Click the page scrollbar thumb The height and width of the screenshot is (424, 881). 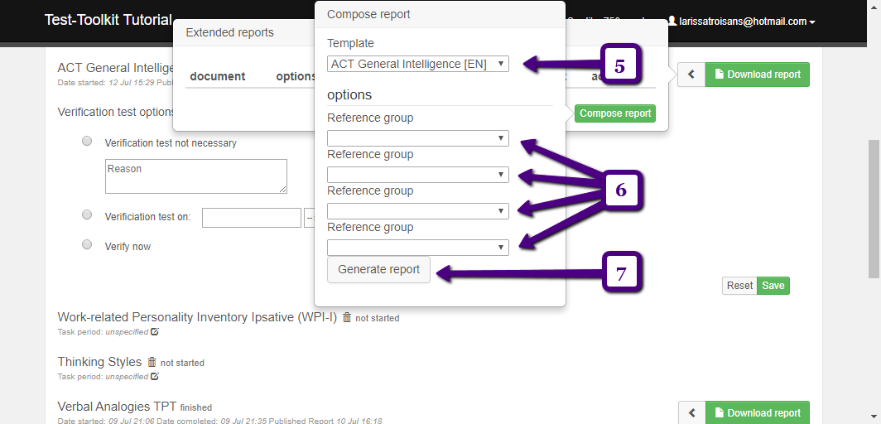click(875, 209)
